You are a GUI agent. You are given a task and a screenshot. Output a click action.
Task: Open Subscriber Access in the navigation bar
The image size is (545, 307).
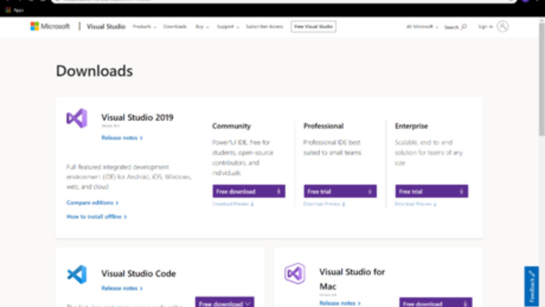[x=264, y=27]
